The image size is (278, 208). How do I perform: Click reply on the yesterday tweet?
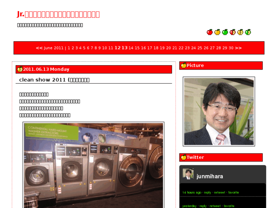203,206
